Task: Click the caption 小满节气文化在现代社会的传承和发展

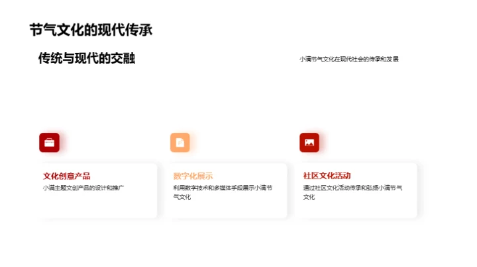Action: [349, 59]
